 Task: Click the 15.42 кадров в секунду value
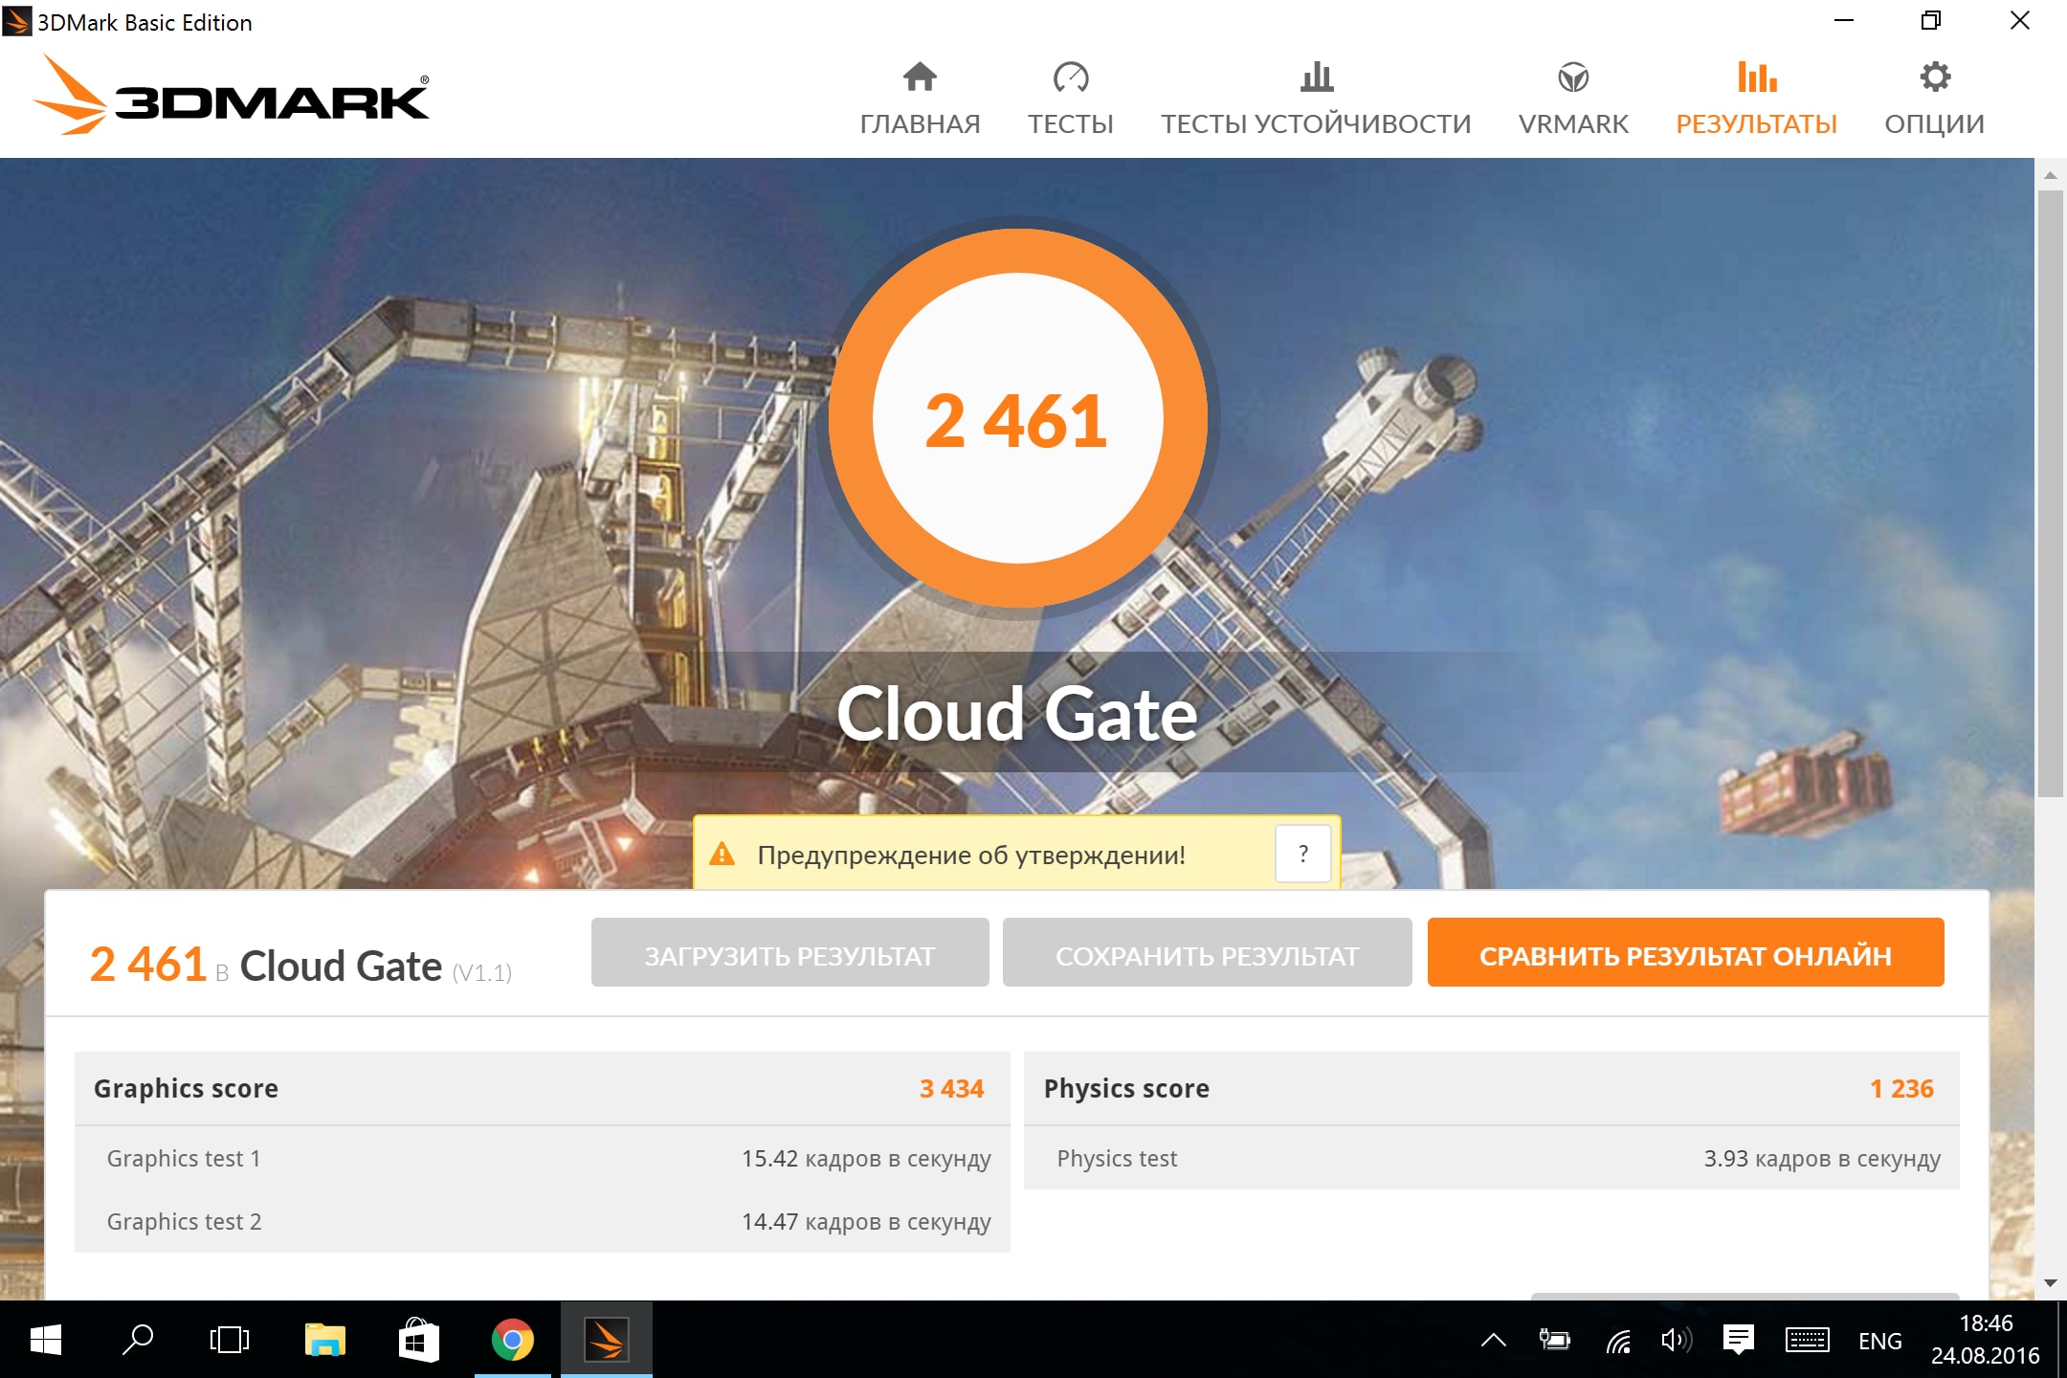[x=866, y=1158]
